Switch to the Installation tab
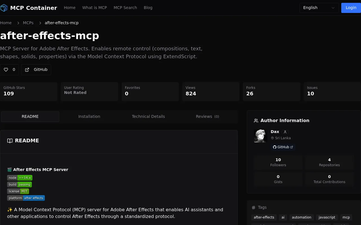The width and height of the screenshot is (361, 225). tap(89, 117)
